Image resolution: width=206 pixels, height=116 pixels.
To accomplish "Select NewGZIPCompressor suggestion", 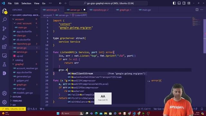I will pyautogui.click(x=107, y=81).
